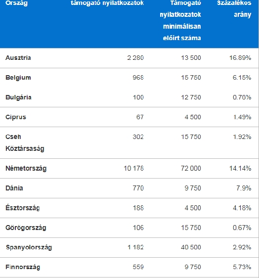
Task: Click Spain's 40 500 minimum value
Action: 191,247
